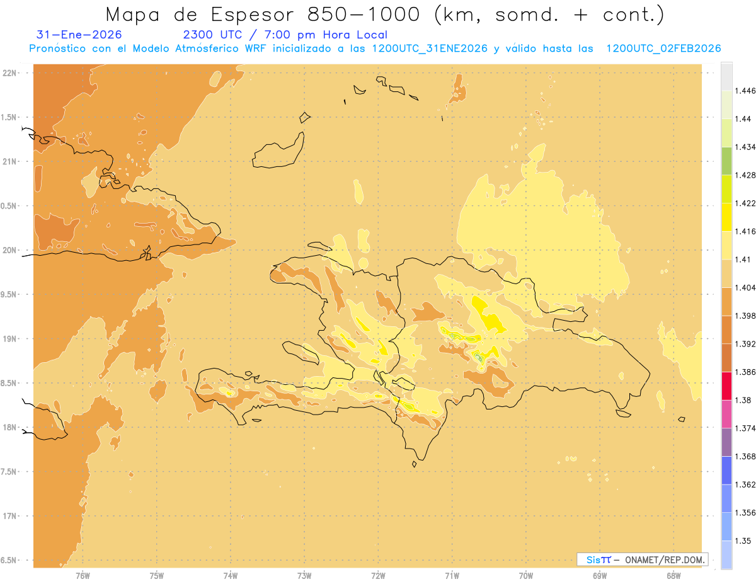Screen dimensions: 756x584
Task: Click the legend value '1.35'
Action: (744, 541)
